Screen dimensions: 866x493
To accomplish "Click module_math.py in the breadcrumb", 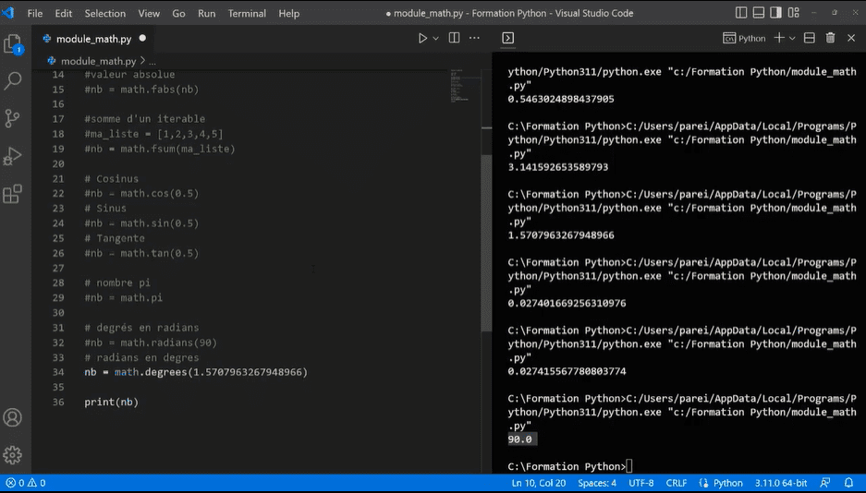I will coord(98,61).
